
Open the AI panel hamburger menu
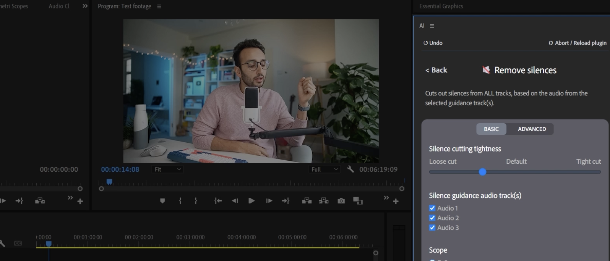(432, 26)
